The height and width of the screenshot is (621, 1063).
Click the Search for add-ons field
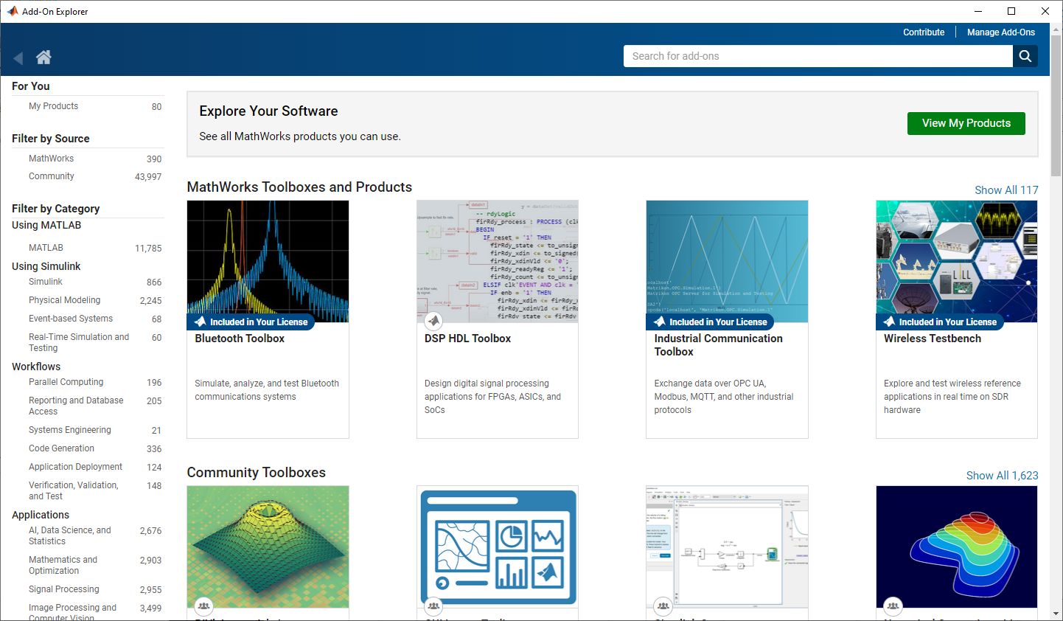(818, 56)
